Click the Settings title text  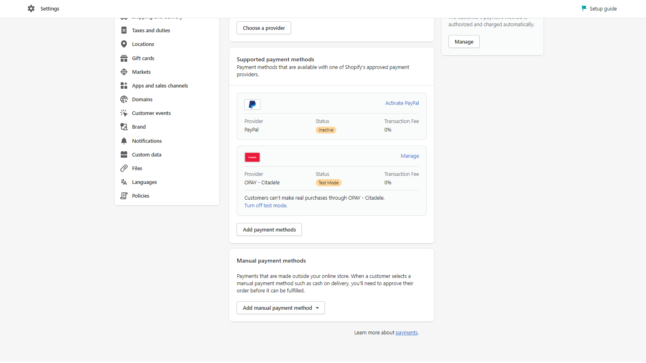[50, 8]
